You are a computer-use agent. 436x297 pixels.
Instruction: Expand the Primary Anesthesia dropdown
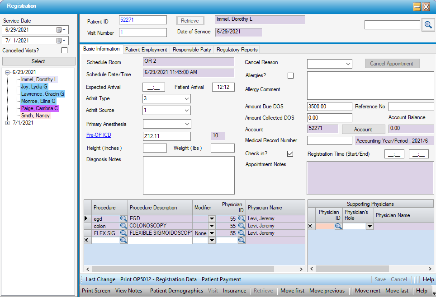[x=187, y=124]
